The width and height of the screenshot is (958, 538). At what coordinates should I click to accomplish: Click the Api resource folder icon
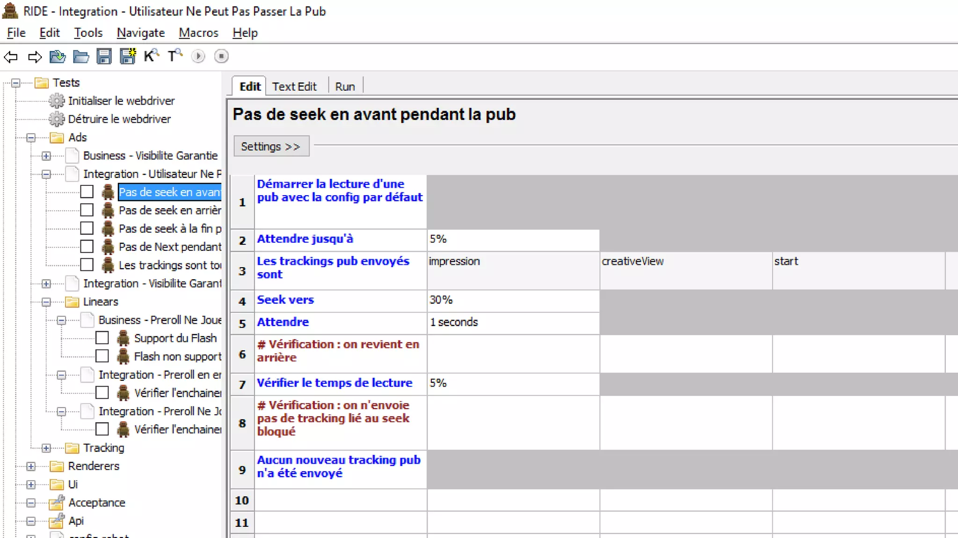click(57, 521)
